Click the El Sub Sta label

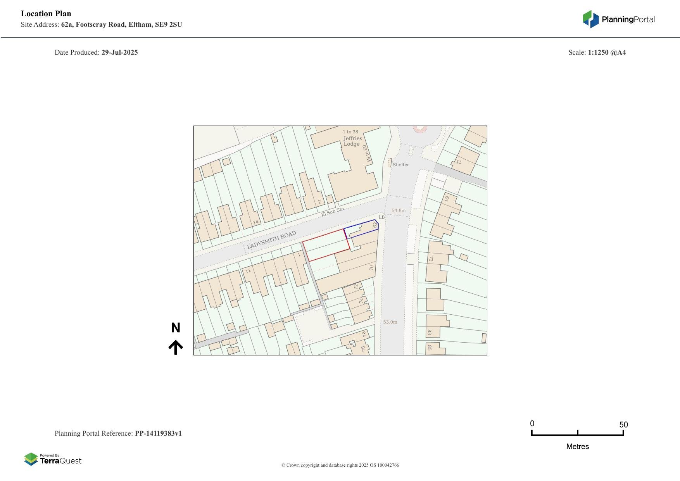pos(332,212)
